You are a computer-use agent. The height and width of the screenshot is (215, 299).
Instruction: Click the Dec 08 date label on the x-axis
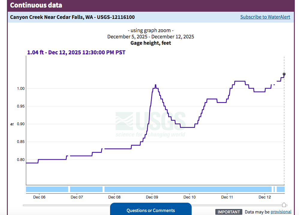point(114,197)
